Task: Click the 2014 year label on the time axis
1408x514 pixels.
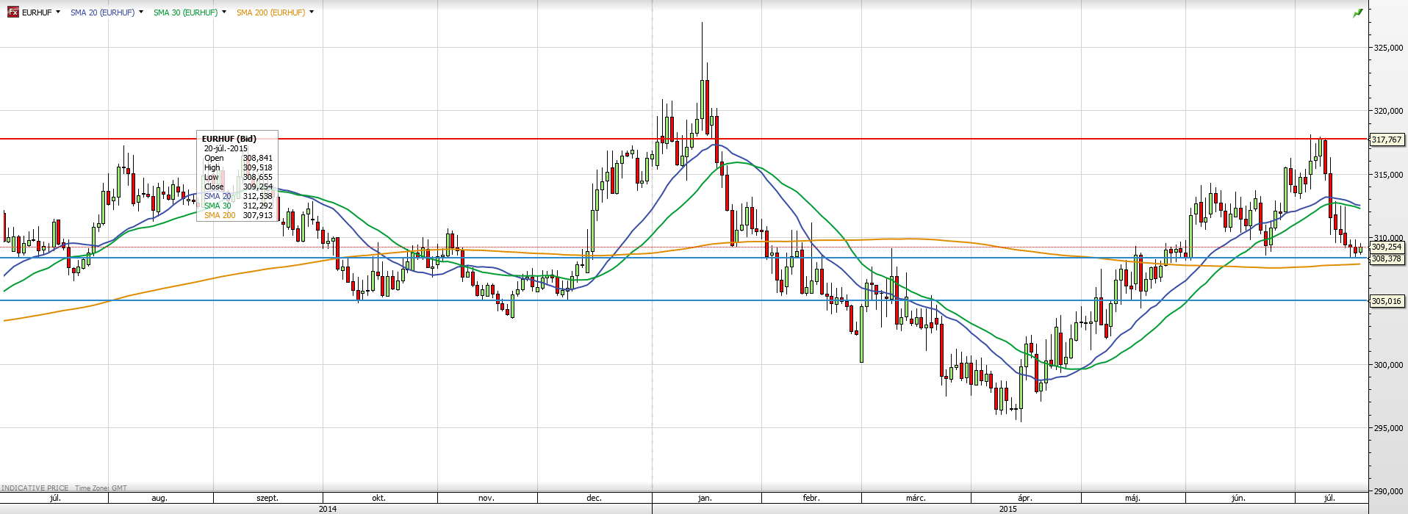Action: (328, 509)
